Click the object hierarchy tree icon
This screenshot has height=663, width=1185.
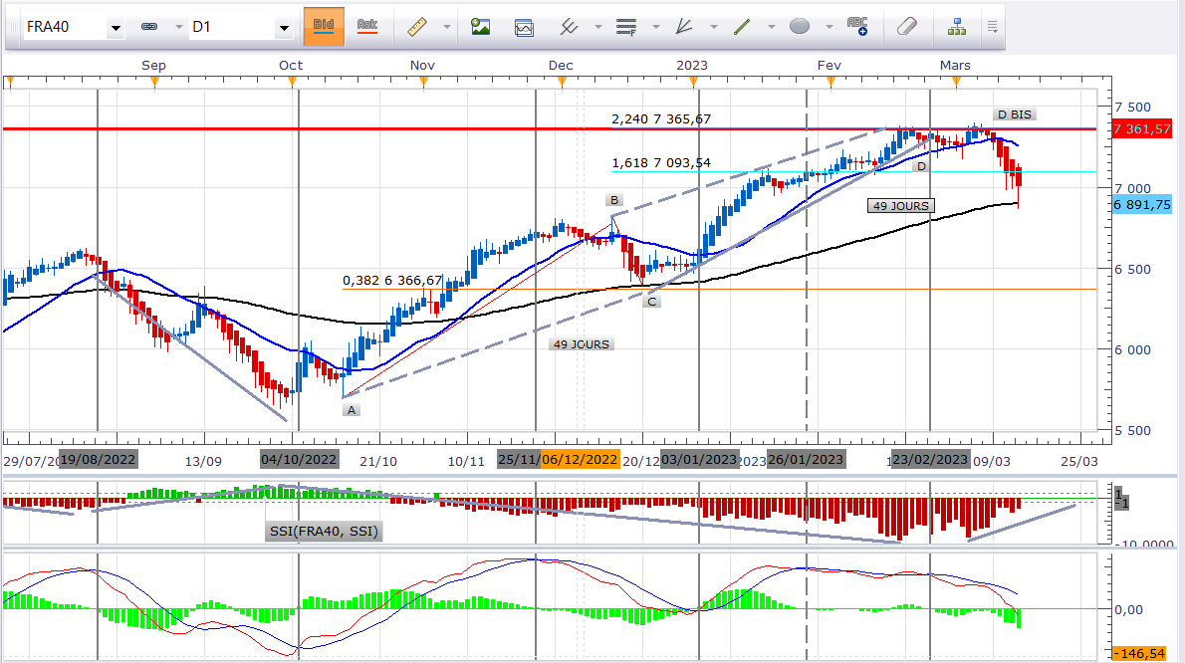(957, 27)
